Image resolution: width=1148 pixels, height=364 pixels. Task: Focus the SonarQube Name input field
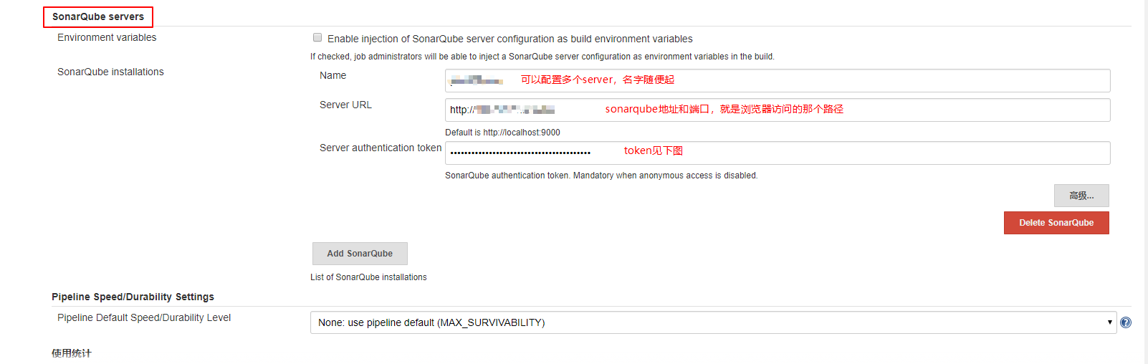tap(778, 80)
